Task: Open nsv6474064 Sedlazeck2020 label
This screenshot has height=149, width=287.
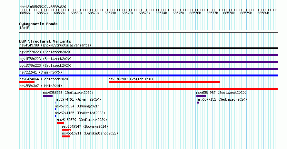Action: coord(45,79)
